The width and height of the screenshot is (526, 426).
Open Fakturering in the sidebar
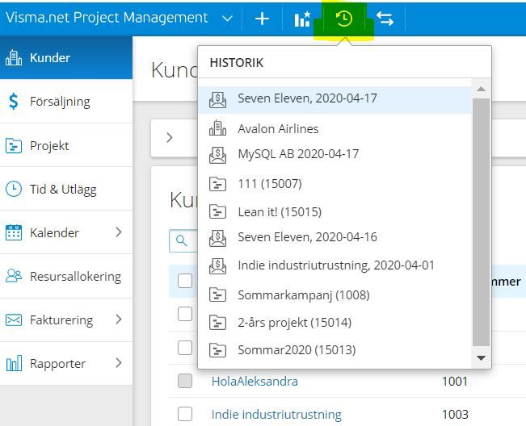tap(66, 319)
